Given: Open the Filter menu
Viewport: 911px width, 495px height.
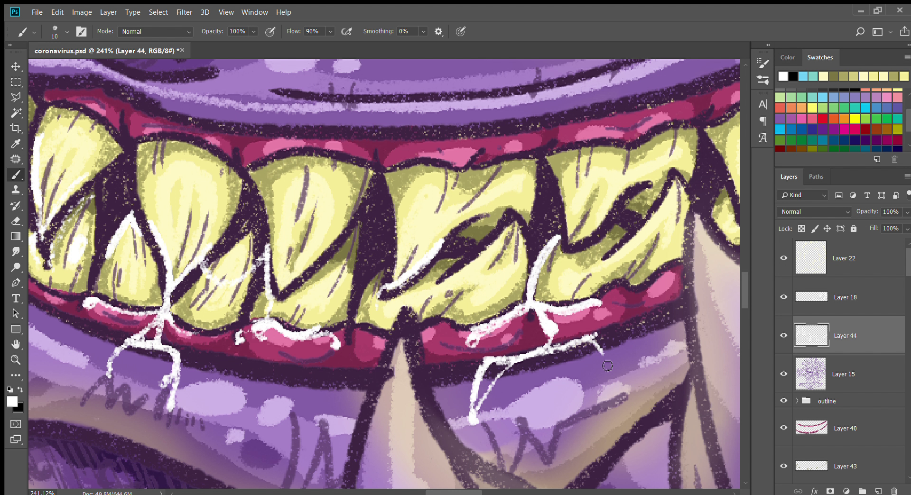Looking at the screenshot, I should (184, 12).
